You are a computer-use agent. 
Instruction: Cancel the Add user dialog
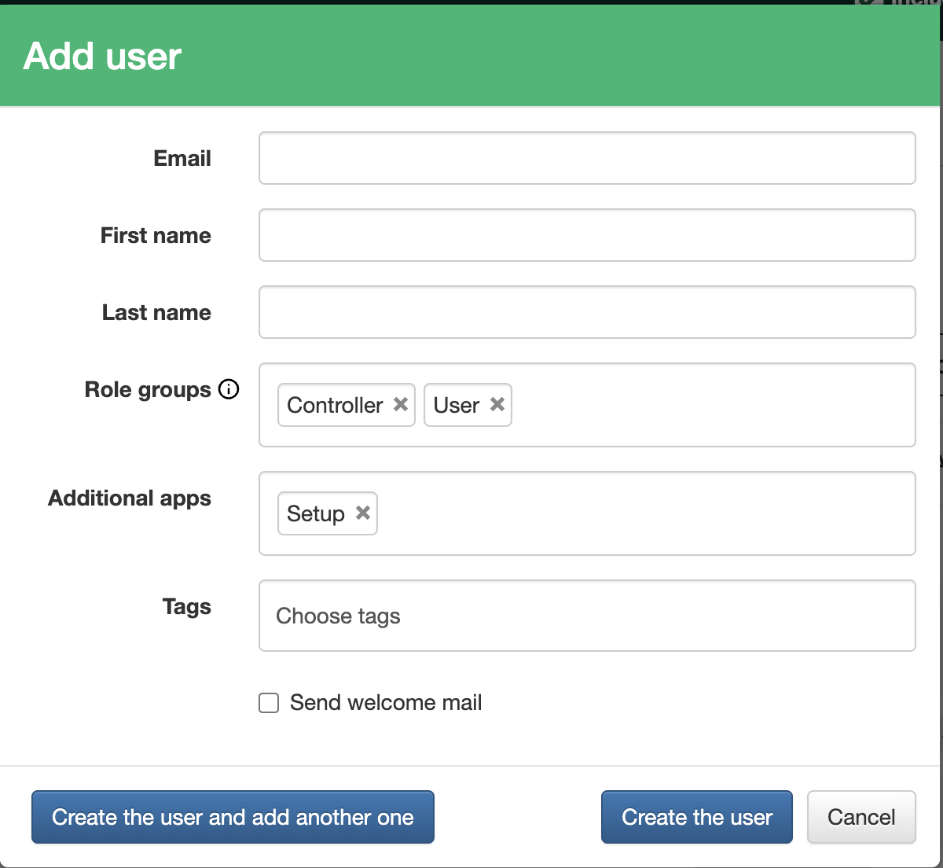(x=861, y=817)
